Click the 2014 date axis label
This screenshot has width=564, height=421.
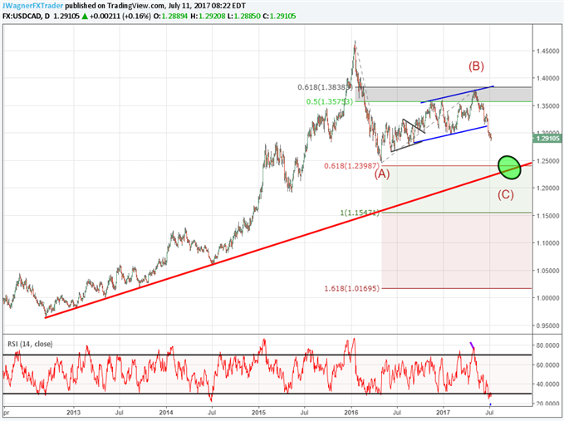tap(166, 413)
